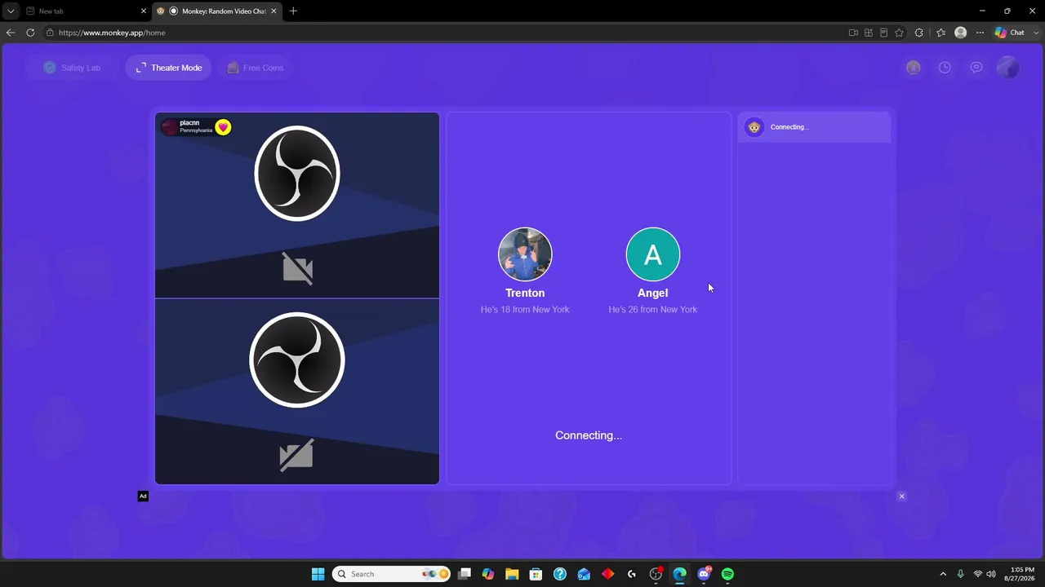Switch to OBS Studio on the taskbar
This screenshot has height=587, width=1045.
point(656,574)
